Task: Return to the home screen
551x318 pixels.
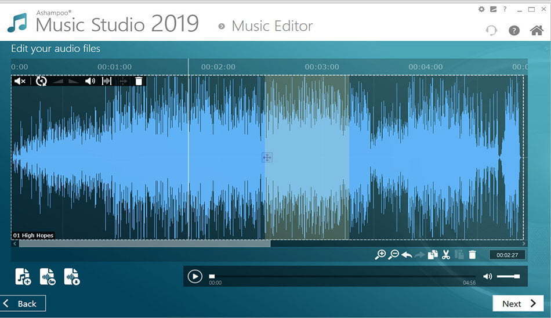Action: tap(536, 31)
